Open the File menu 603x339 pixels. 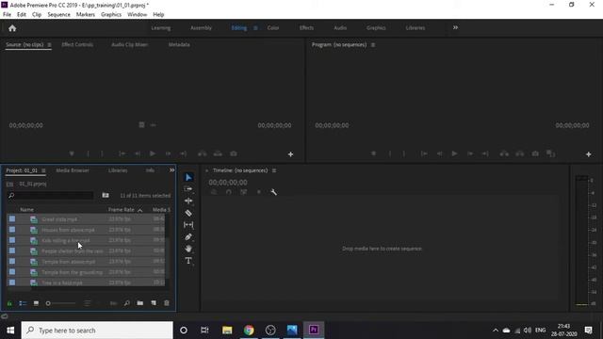(x=7, y=15)
